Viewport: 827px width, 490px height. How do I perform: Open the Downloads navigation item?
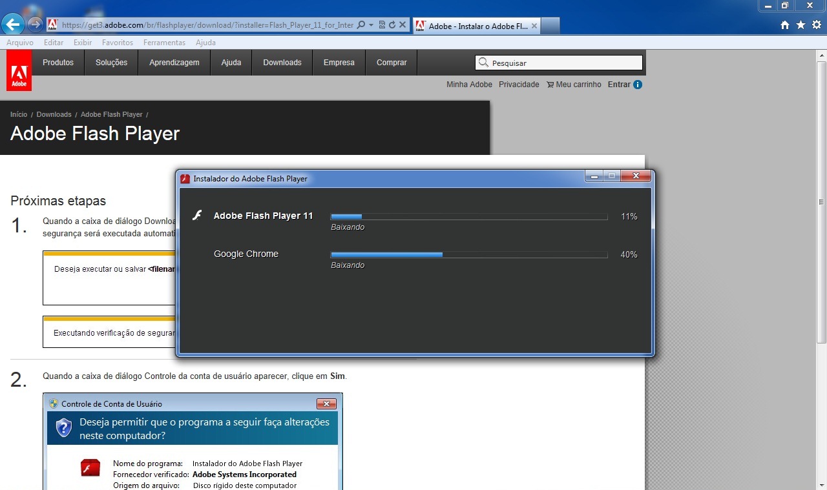tap(282, 63)
